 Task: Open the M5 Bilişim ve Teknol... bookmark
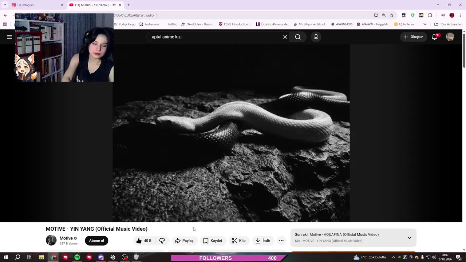(310, 24)
